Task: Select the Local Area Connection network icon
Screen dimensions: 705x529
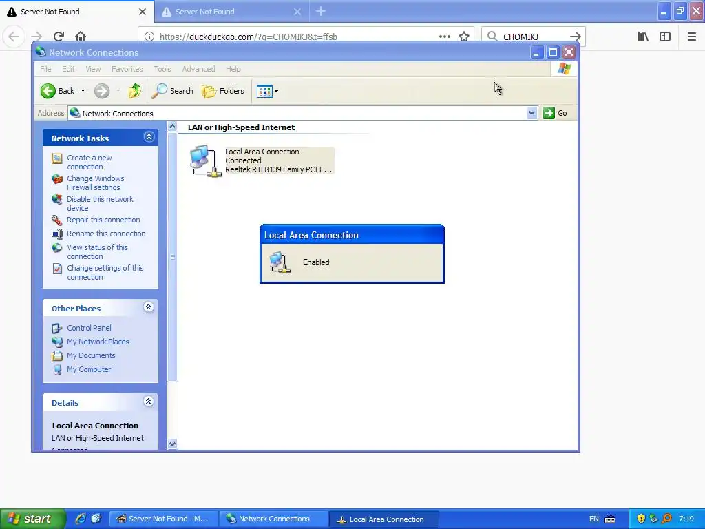Action: [x=205, y=160]
